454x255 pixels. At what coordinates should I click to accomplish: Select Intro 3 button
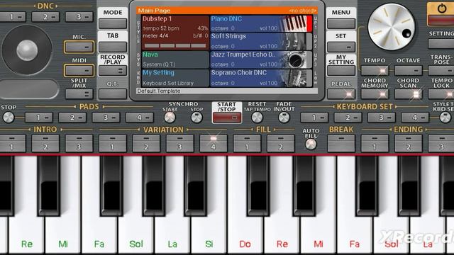coord(79,143)
